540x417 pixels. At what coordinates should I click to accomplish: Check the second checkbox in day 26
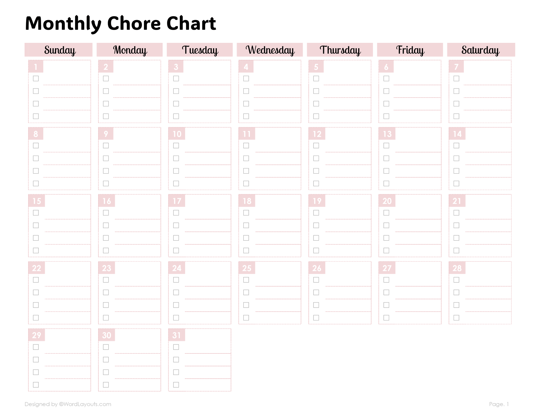(316, 293)
